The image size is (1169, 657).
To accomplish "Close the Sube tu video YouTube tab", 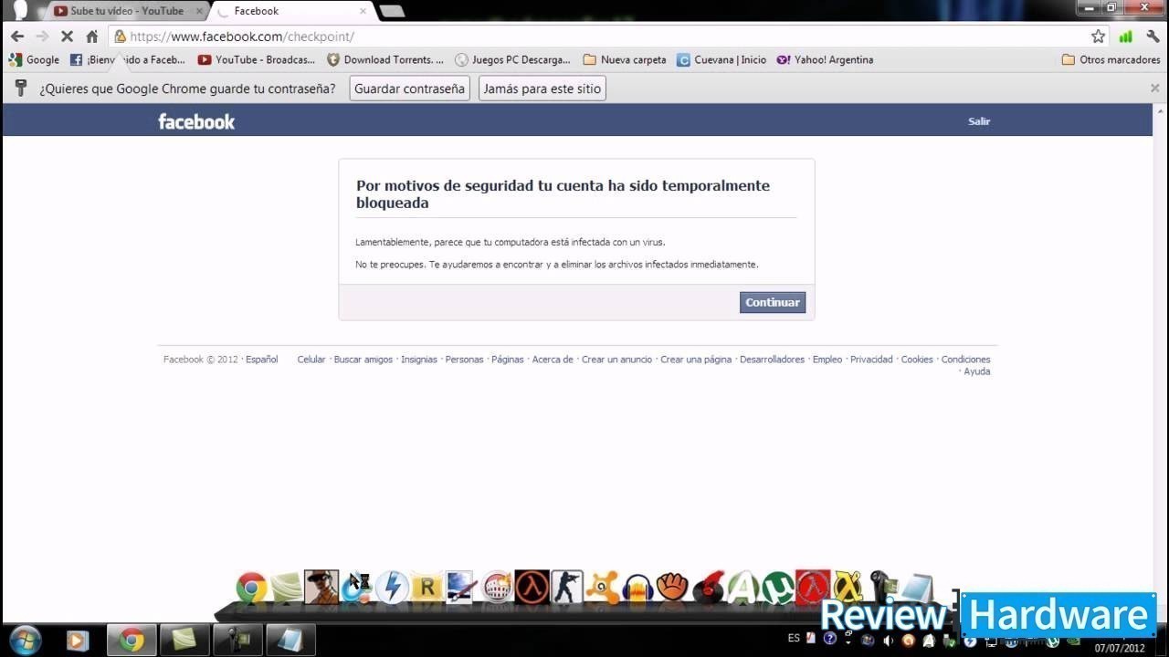I will pyautogui.click(x=199, y=11).
